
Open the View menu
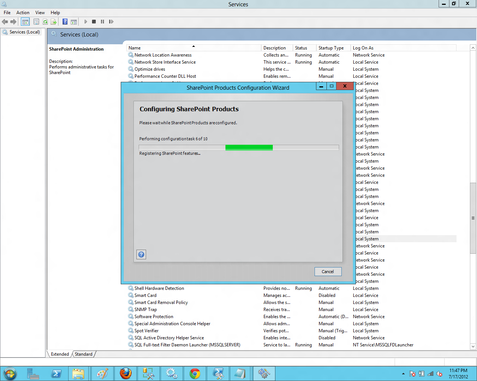(40, 12)
